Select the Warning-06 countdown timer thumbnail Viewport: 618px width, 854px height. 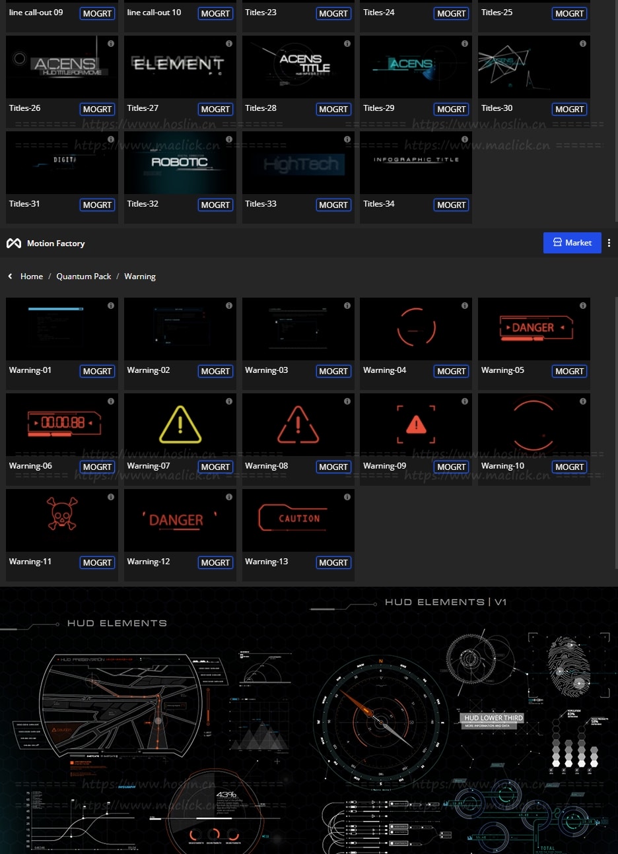pos(62,424)
